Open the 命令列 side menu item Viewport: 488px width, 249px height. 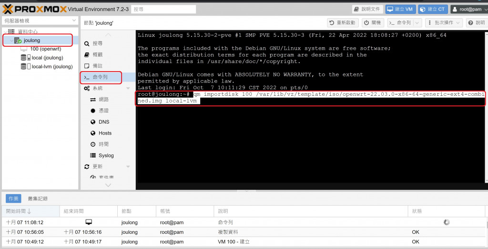click(x=100, y=77)
